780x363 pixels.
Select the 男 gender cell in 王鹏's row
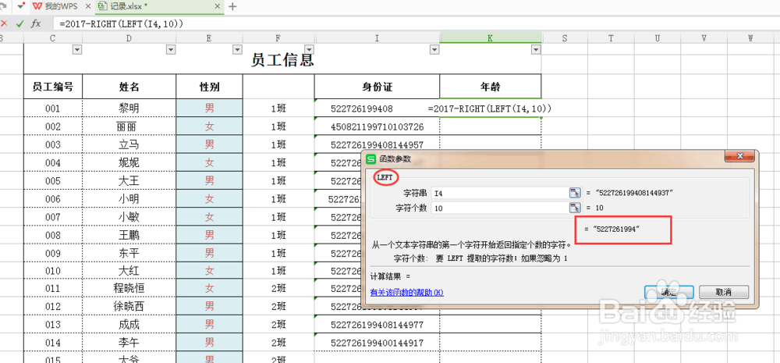tap(209, 234)
